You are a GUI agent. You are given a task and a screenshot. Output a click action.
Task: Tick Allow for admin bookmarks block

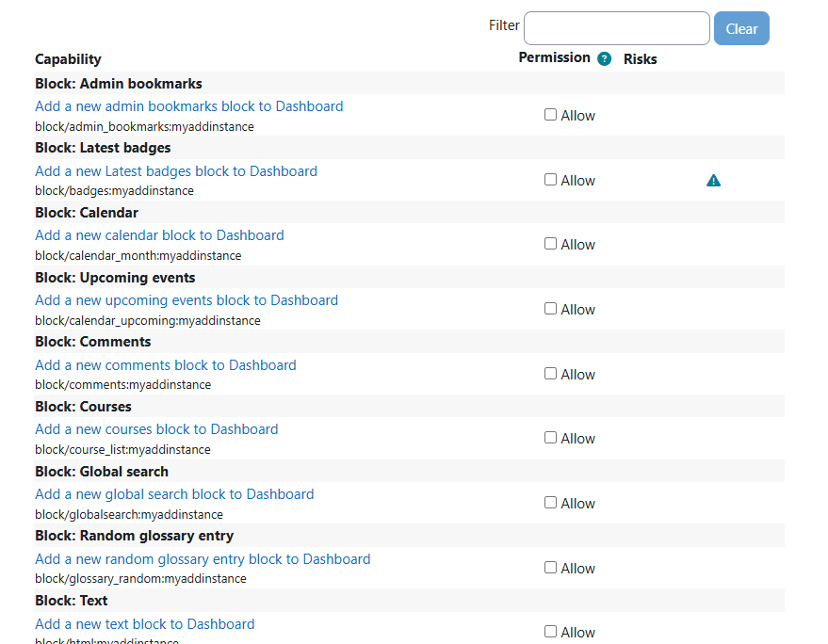(x=551, y=115)
